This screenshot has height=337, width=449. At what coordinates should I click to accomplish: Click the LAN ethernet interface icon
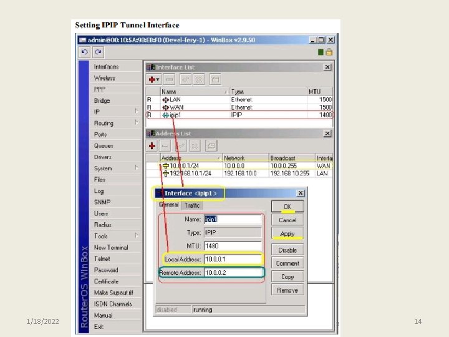(165, 100)
